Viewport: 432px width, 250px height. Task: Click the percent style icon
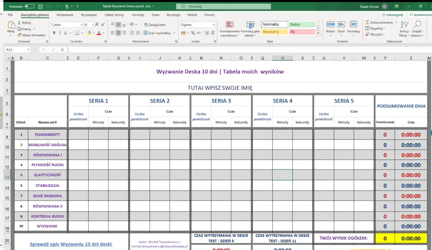(193, 33)
